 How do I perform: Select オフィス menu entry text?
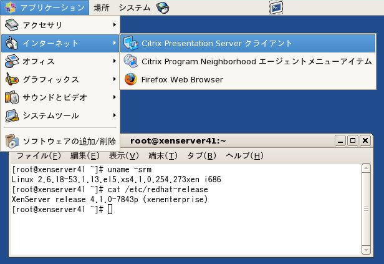(x=39, y=61)
